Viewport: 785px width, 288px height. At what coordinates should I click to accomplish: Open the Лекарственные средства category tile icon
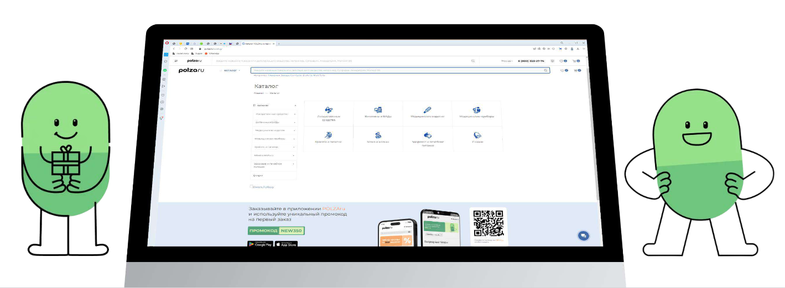pos(329,110)
